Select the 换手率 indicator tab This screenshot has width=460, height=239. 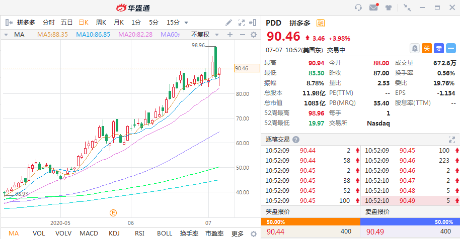coord(189,233)
